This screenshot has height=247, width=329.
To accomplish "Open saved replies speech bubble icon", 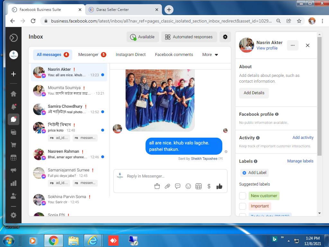I will (178, 186).
